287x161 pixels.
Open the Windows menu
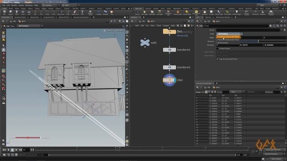pyautogui.click(x=29, y=5)
